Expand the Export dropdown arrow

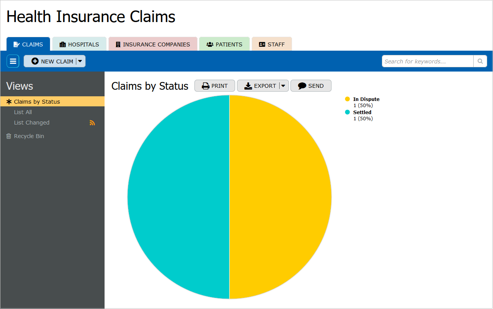pyautogui.click(x=283, y=86)
